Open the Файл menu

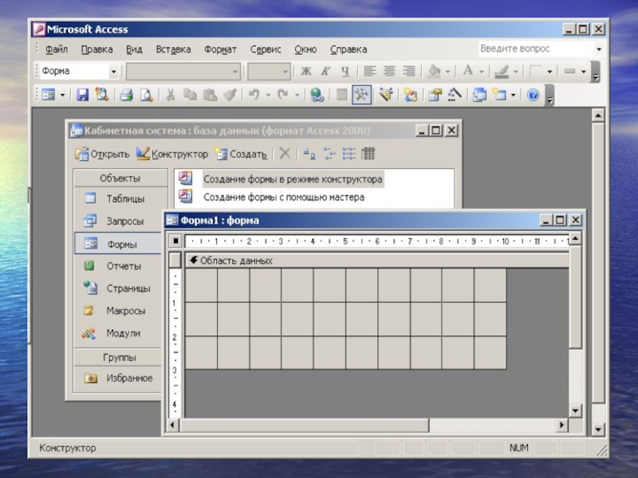click(x=57, y=49)
